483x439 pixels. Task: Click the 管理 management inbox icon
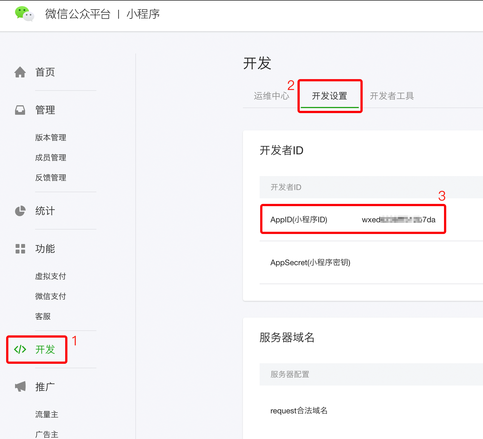tap(20, 110)
